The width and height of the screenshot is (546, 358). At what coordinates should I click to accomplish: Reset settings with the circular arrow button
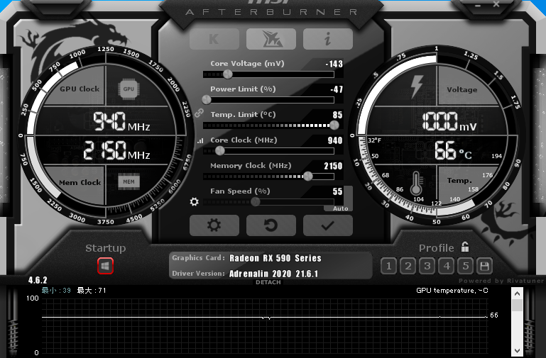click(271, 225)
